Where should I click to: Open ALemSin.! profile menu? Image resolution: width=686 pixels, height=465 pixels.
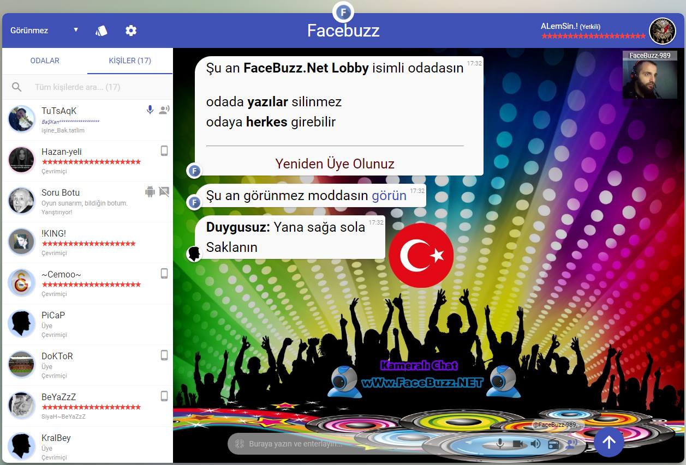pos(663,31)
